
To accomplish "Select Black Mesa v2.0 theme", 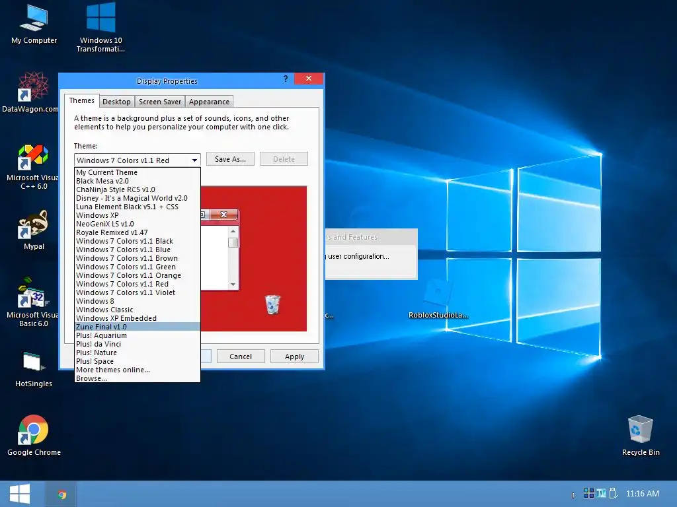I will [x=138, y=181].
